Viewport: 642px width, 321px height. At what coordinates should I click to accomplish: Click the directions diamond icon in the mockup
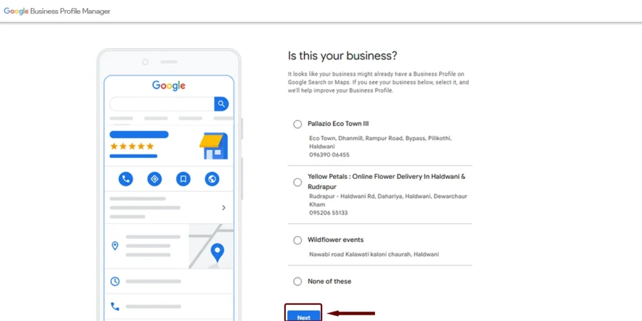154,179
